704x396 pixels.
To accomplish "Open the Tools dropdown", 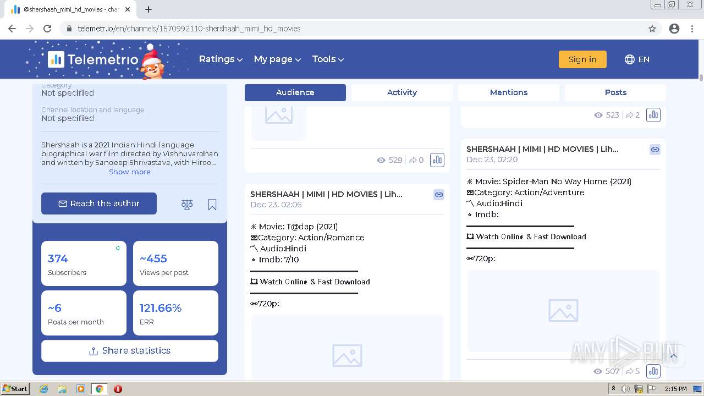I will point(328,59).
